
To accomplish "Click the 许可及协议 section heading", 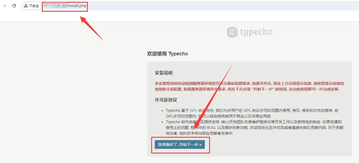I will tap(166, 100).
